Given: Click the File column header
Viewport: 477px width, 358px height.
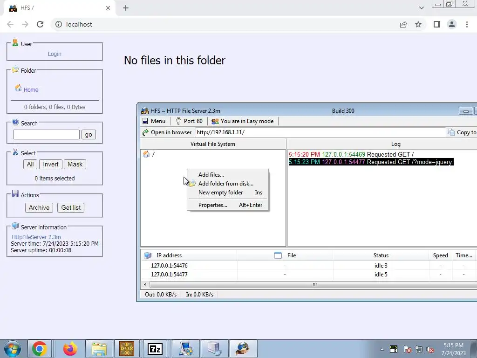Looking at the screenshot, I should click(285, 255).
